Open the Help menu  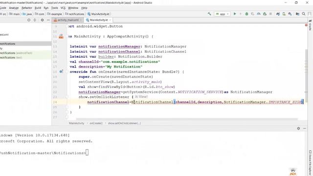[84, 8]
